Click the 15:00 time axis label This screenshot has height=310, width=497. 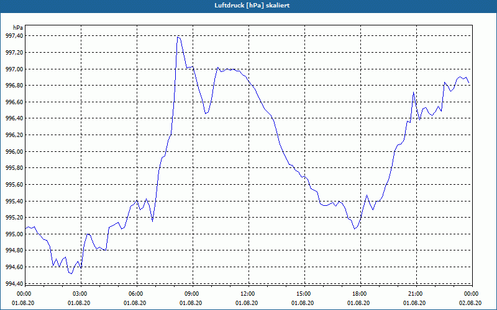304,294
